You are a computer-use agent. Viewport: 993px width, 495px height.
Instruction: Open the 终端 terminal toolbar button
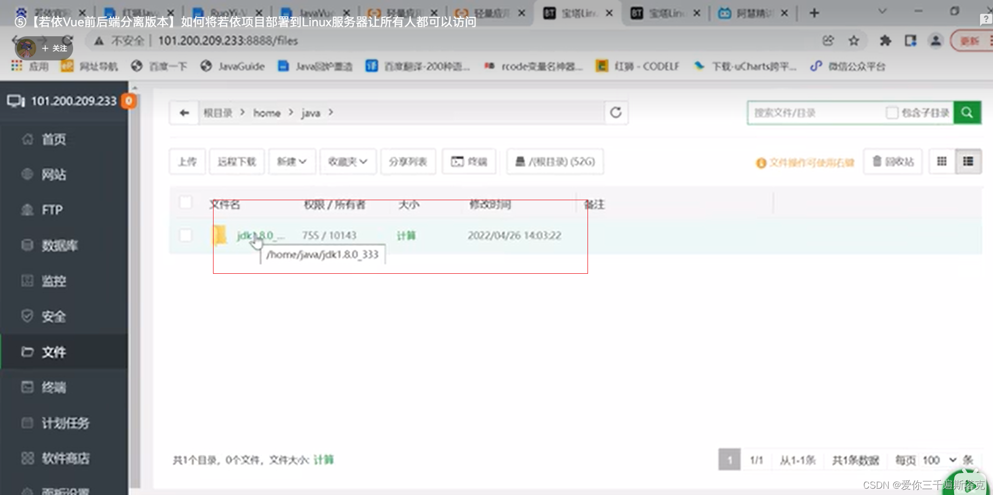(469, 161)
